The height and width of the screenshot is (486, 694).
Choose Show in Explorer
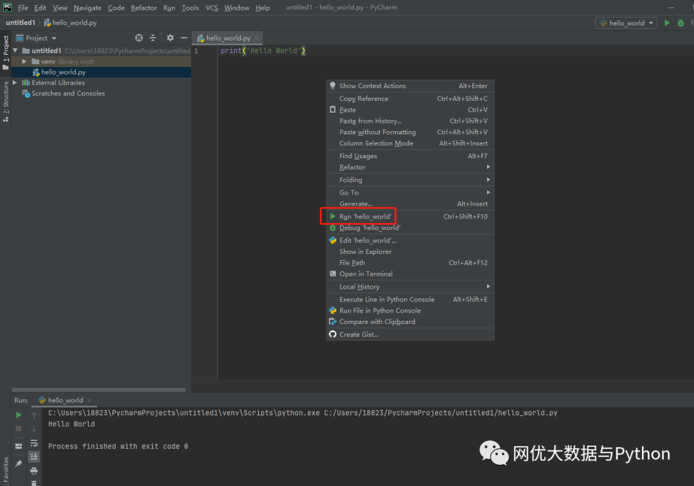pyautogui.click(x=410, y=251)
